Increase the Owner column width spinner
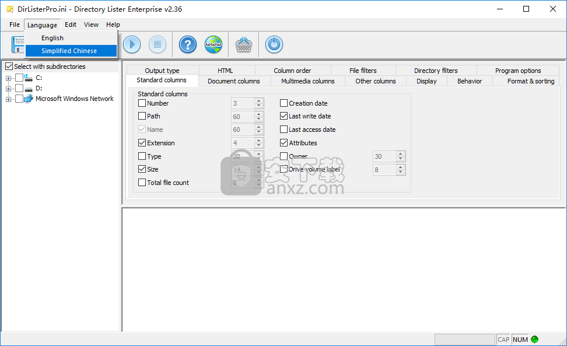 pos(400,154)
